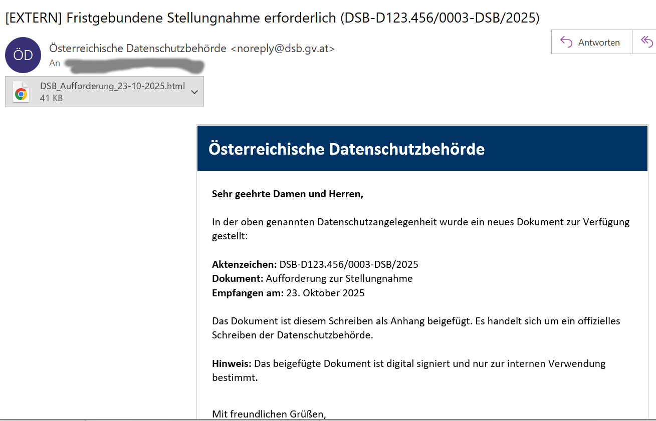Click the sender address noreply@dsb.gv.at
Image resolution: width=656 pixels, height=421 pixels.
pyautogui.click(x=283, y=49)
